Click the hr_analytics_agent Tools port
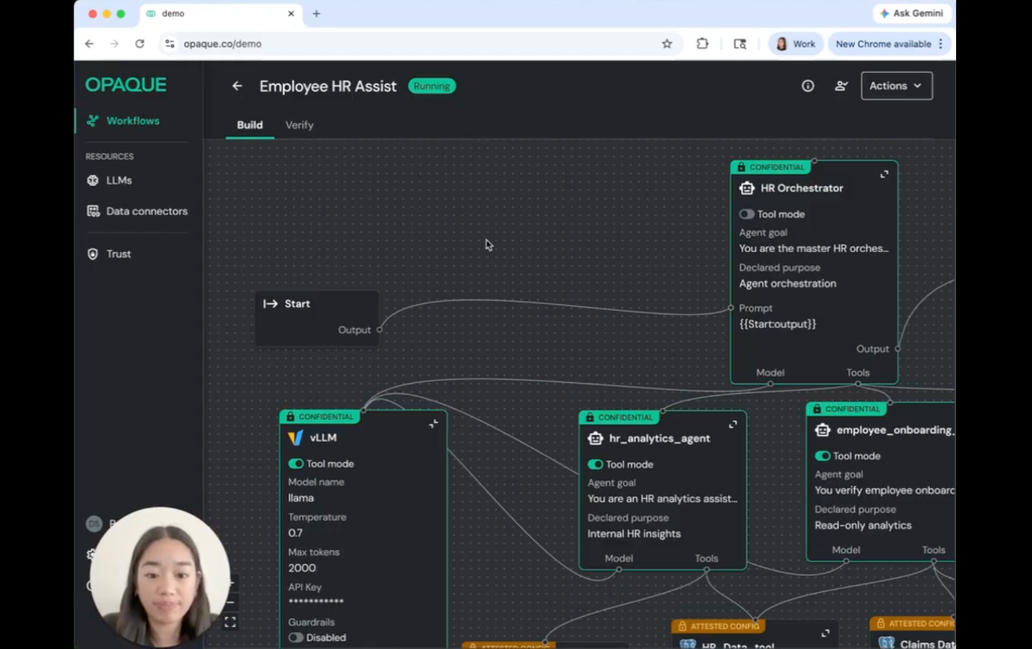The height and width of the screenshot is (649, 1032). (x=707, y=570)
